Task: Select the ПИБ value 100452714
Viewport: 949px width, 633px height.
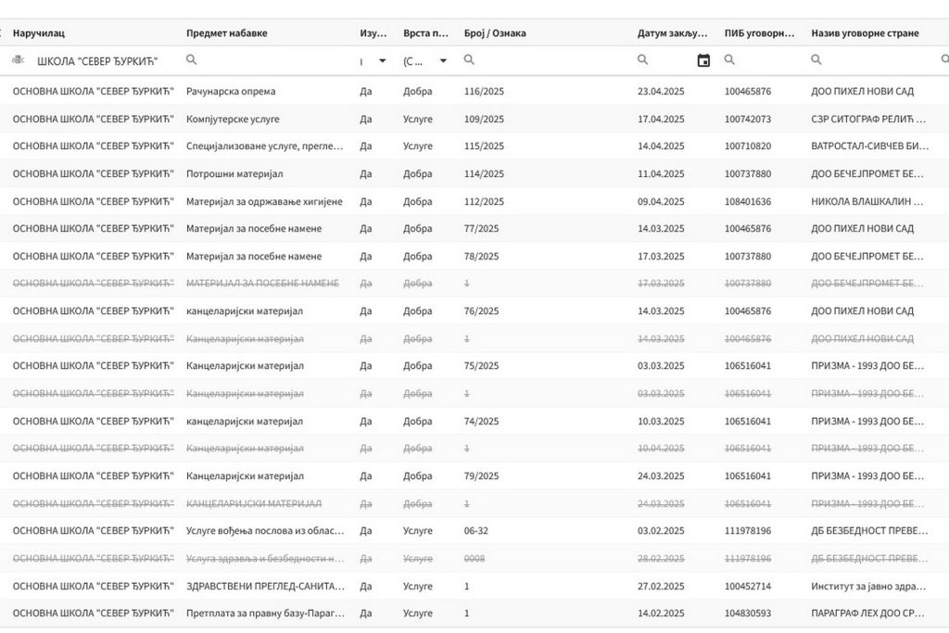Action: click(748, 587)
